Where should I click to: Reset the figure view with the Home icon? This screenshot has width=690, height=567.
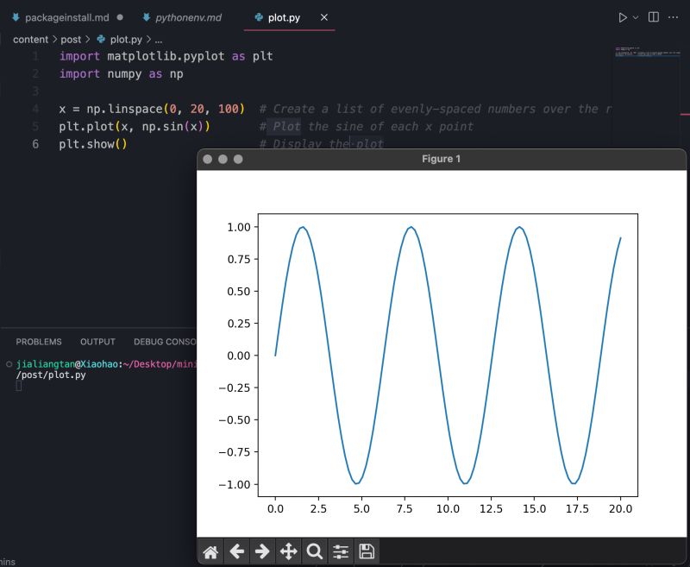coord(210,551)
